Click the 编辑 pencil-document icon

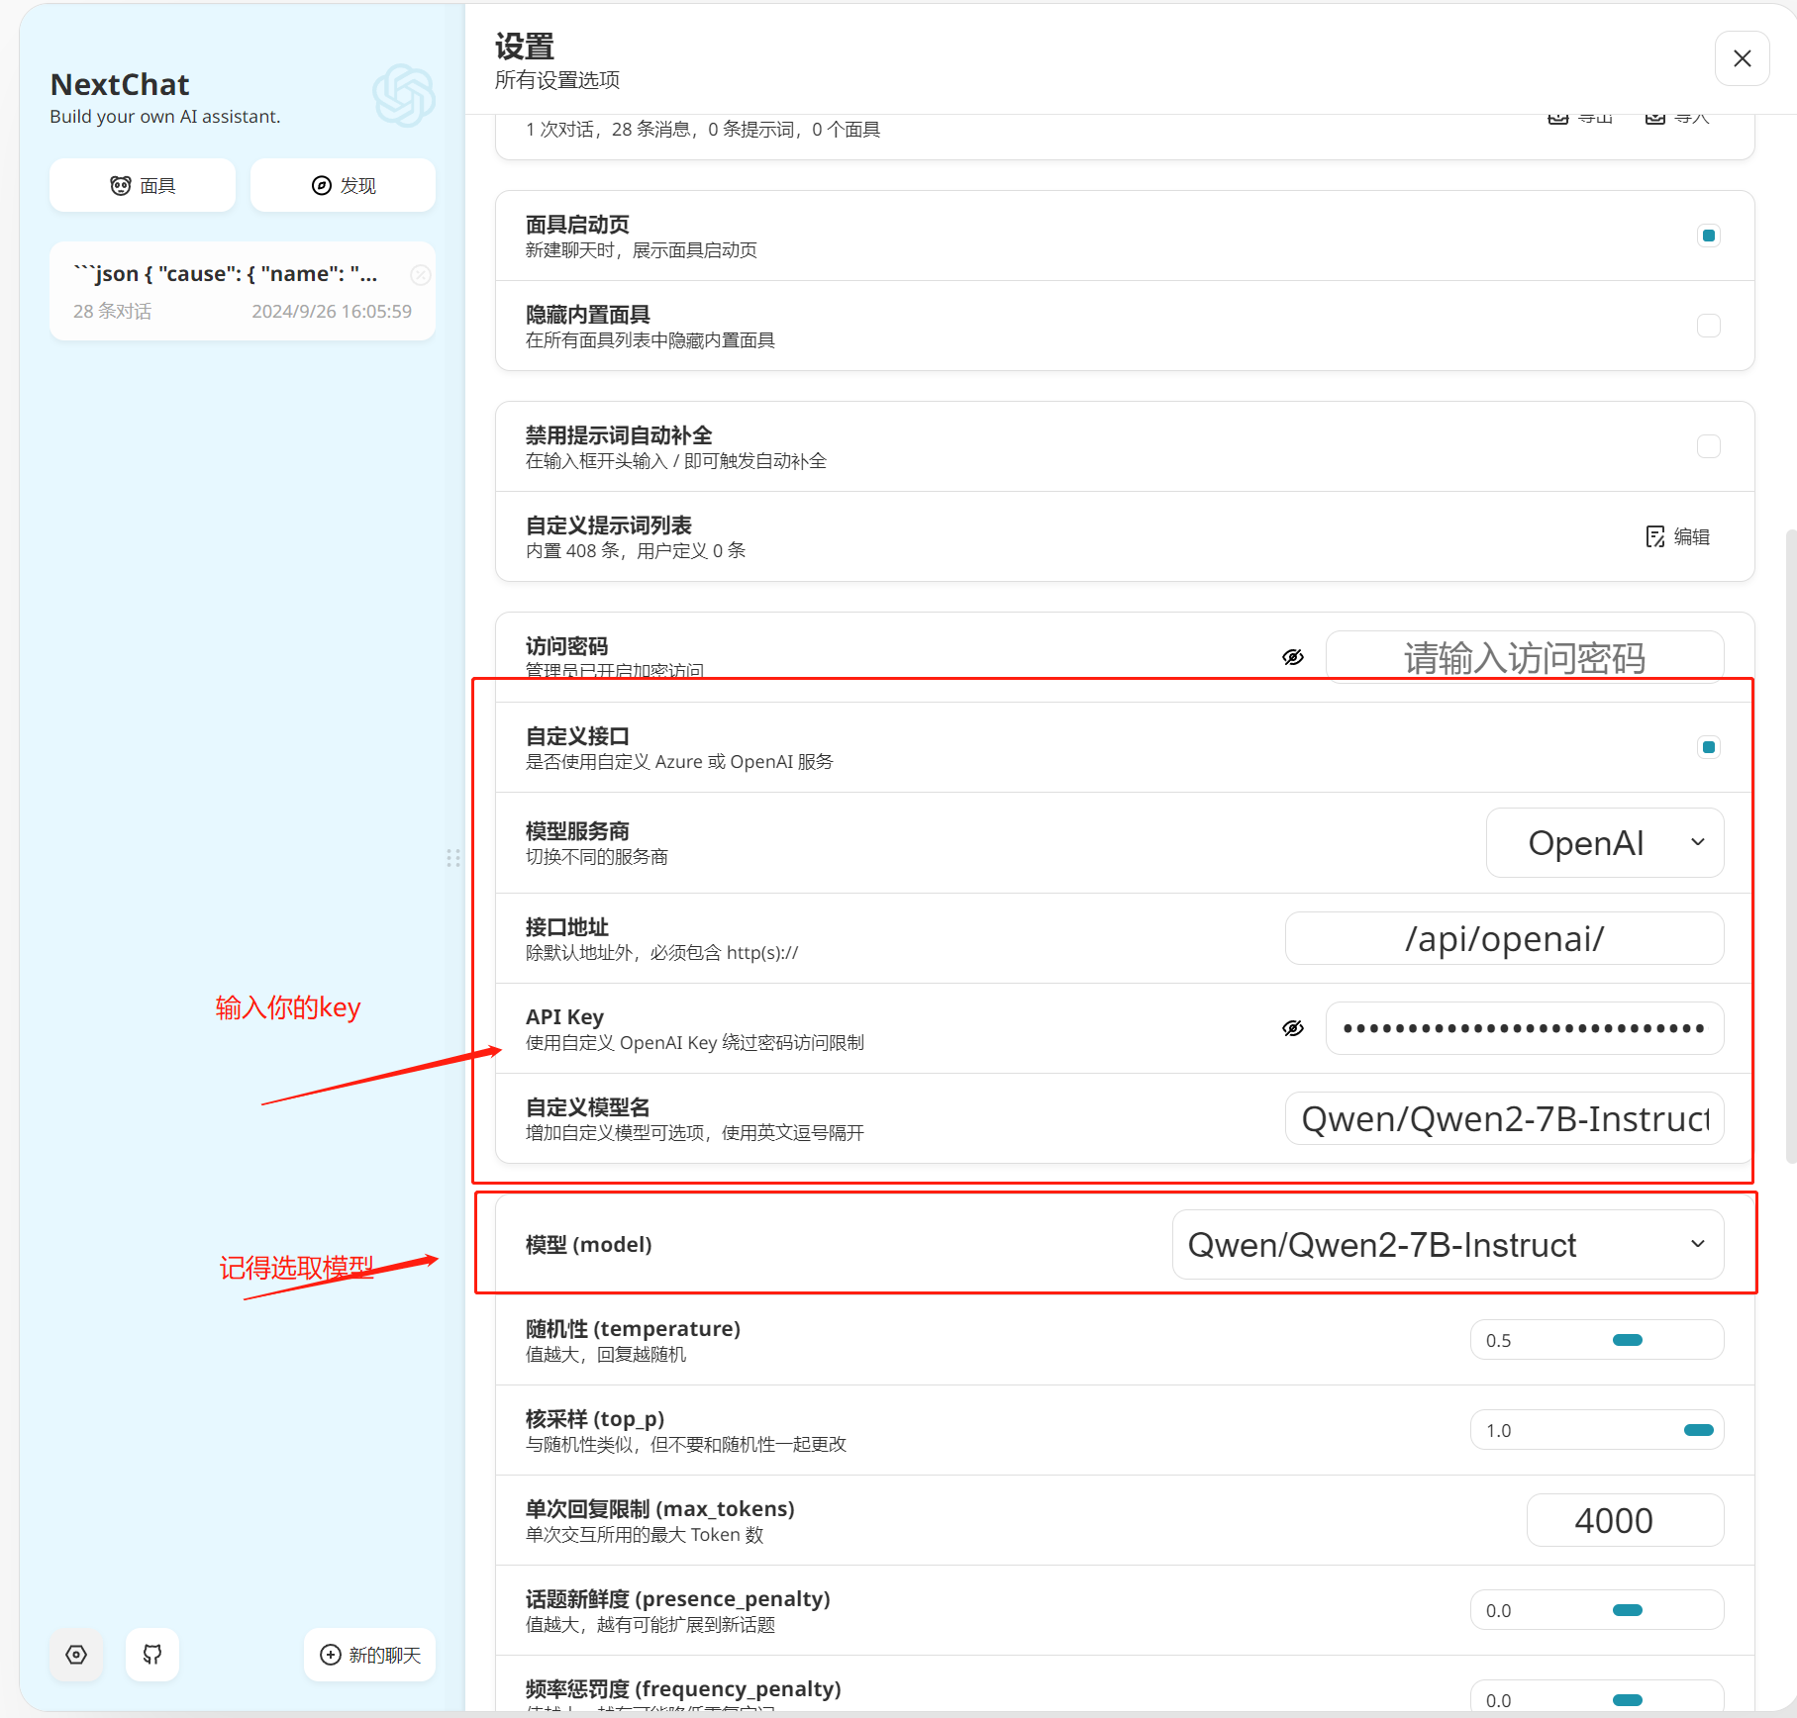1654,536
